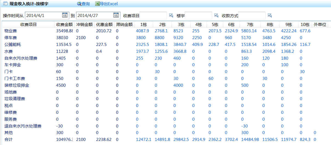Open the end date calendar picker

click(x=116, y=15)
